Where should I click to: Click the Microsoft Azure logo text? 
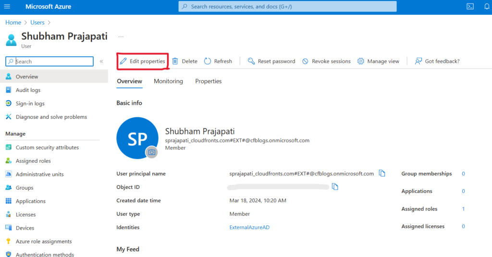point(49,7)
